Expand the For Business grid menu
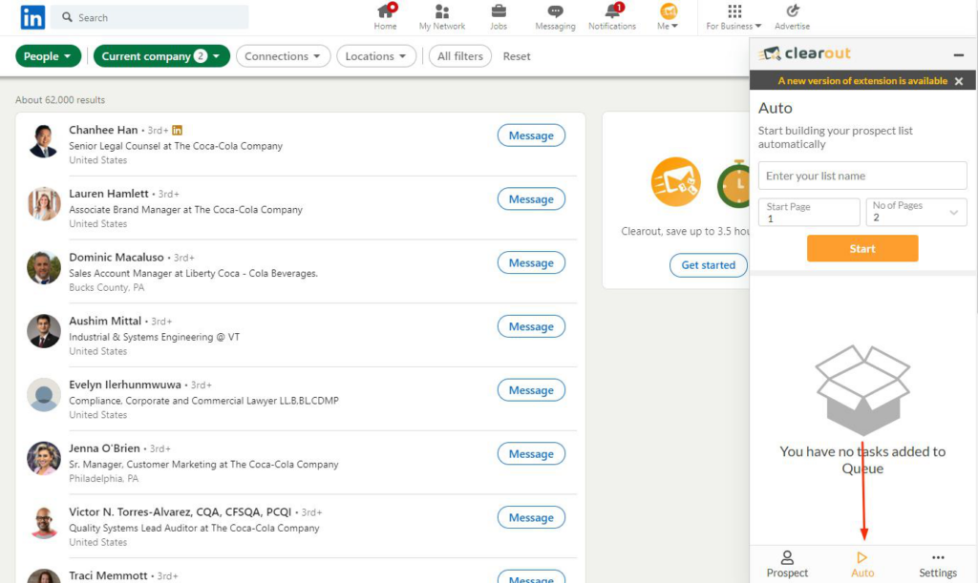The image size is (978, 583). coord(734,17)
